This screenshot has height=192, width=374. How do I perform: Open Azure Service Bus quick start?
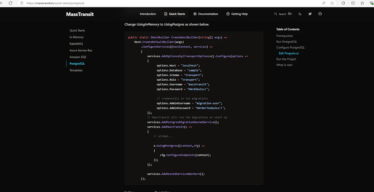(81, 50)
